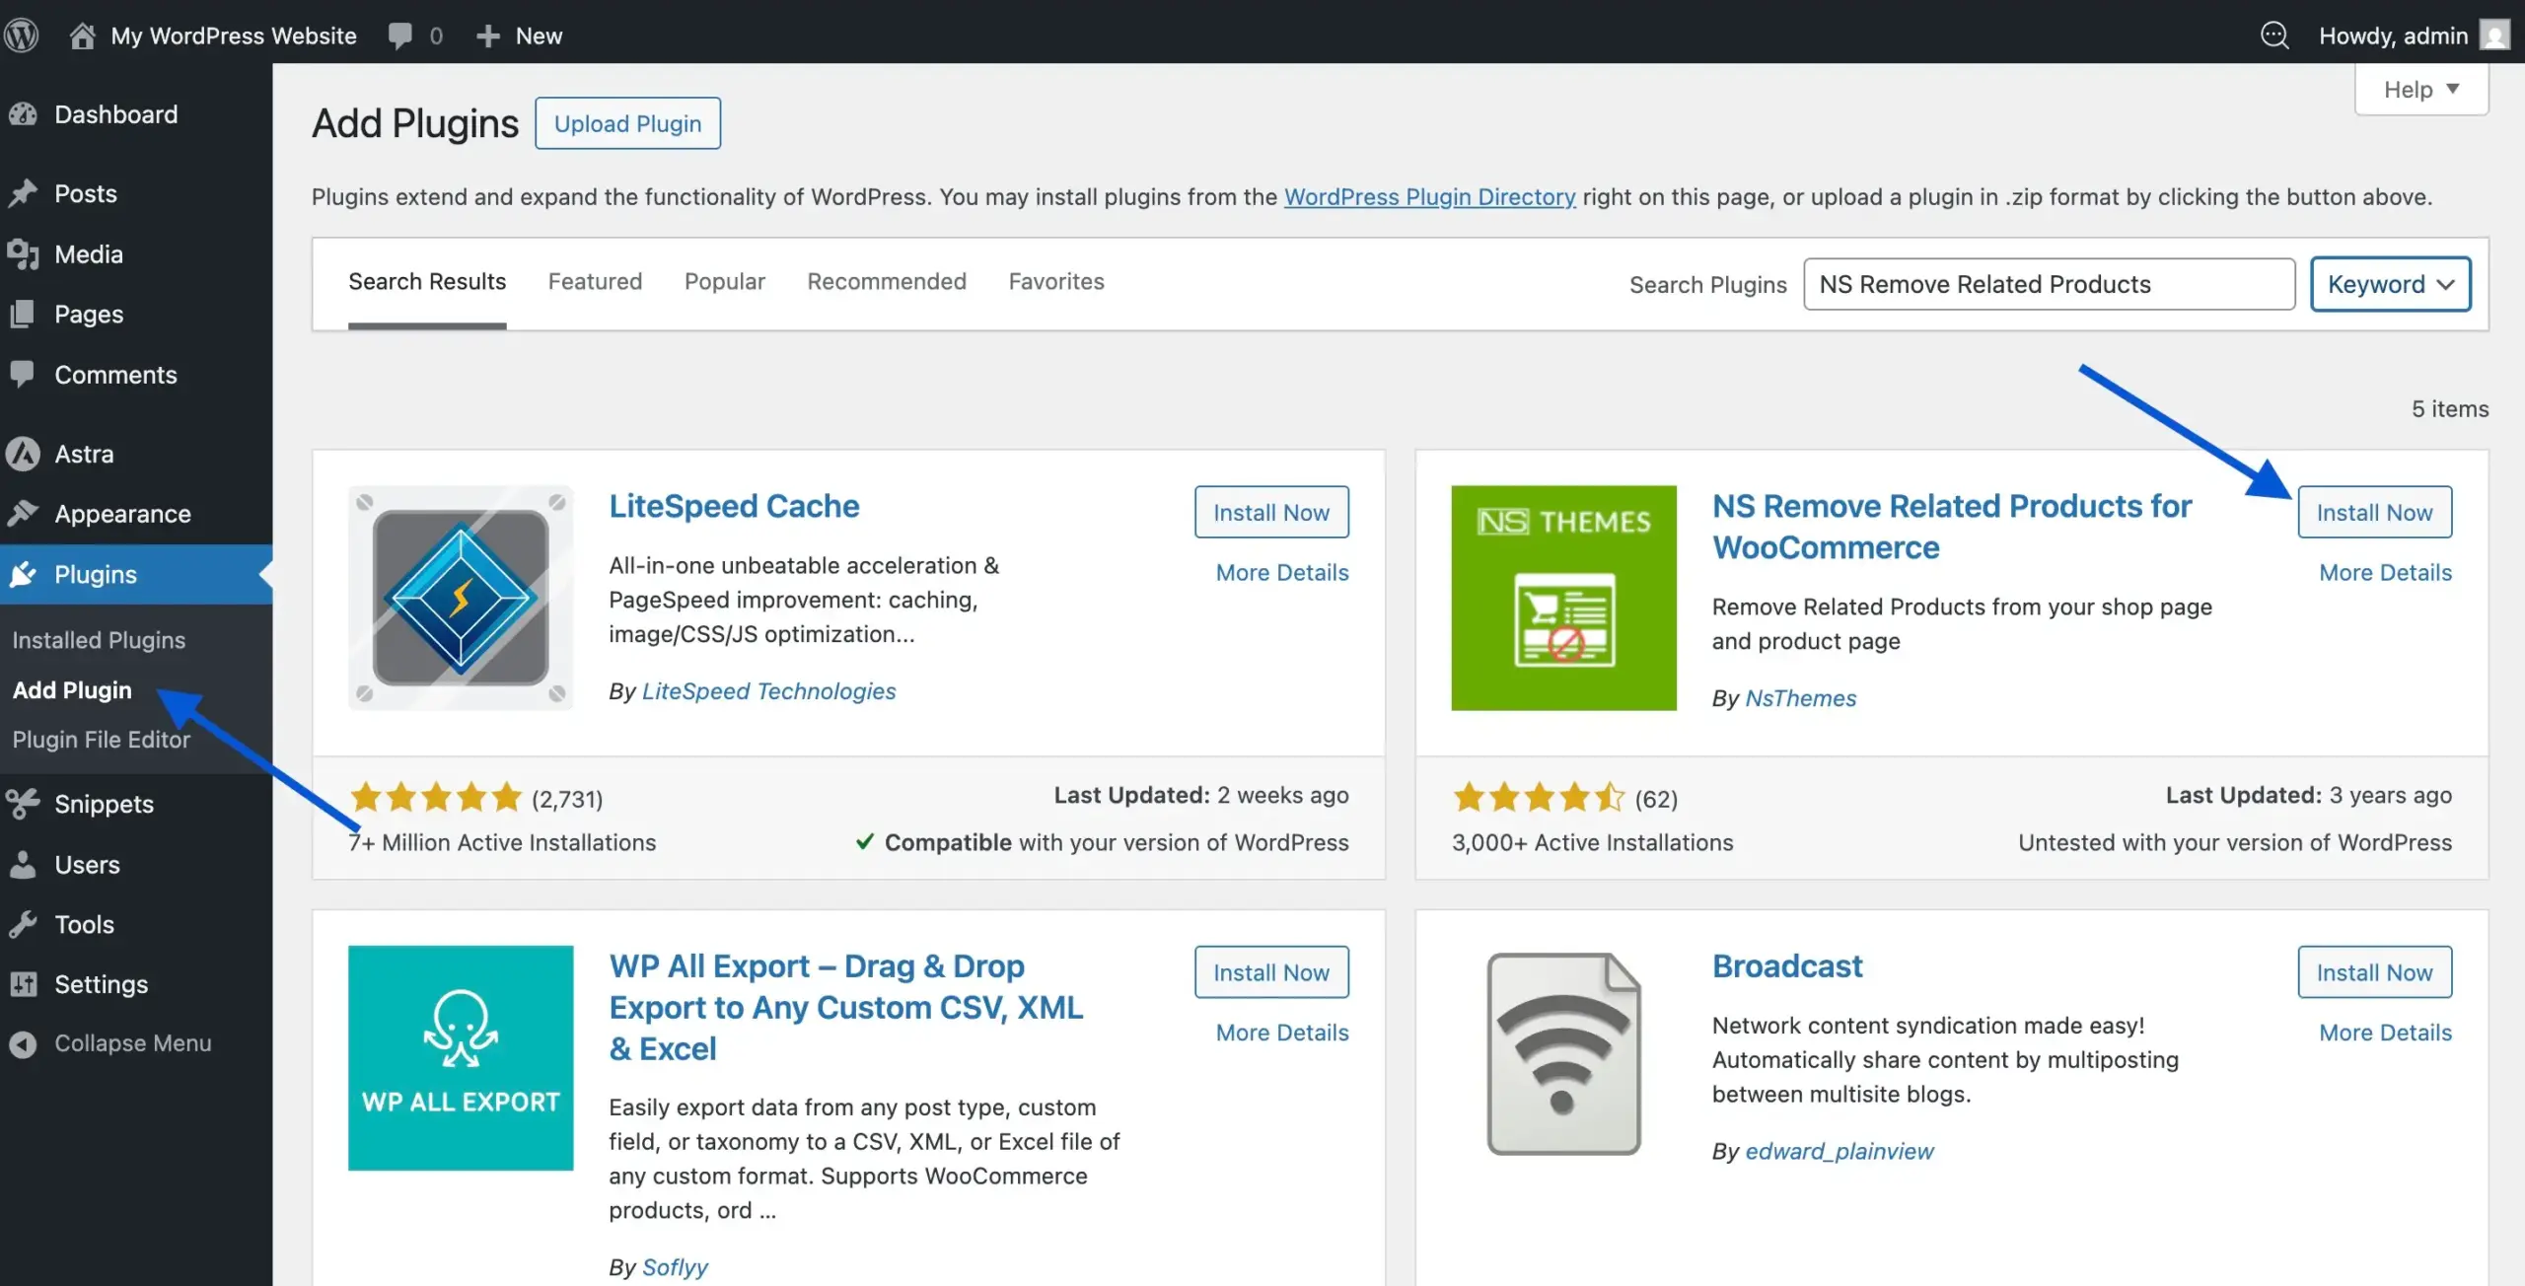Switch to the Search Results tab

tap(427, 282)
